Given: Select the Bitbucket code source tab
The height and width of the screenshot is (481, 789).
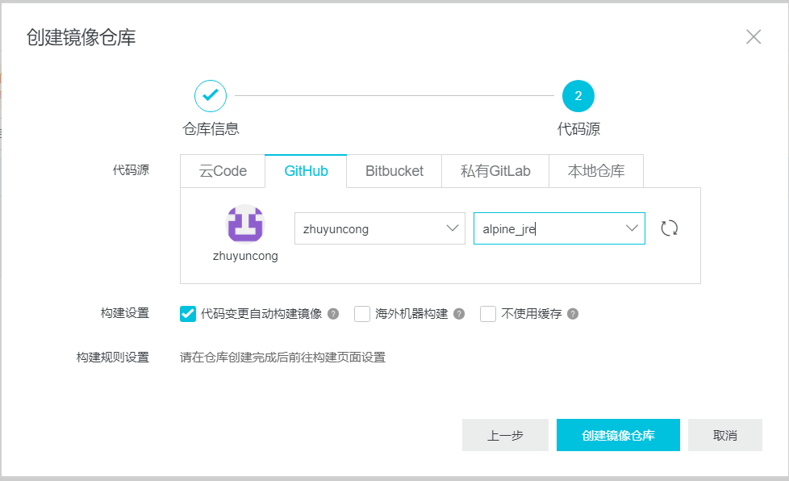Looking at the screenshot, I should coord(394,170).
